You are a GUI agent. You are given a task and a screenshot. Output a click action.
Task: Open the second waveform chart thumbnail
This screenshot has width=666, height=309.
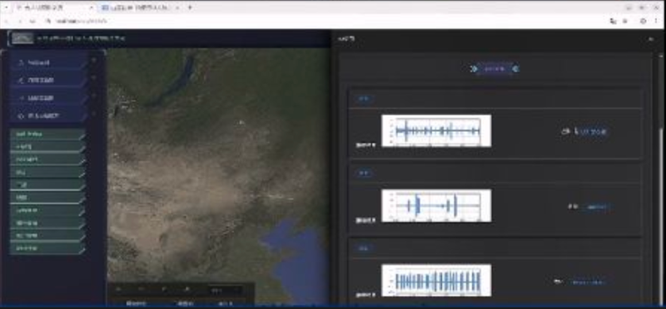(x=436, y=205)
